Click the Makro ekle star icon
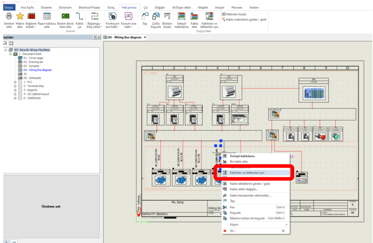Image resolution: width=373 pixels, height=243 pixels. 20,17
